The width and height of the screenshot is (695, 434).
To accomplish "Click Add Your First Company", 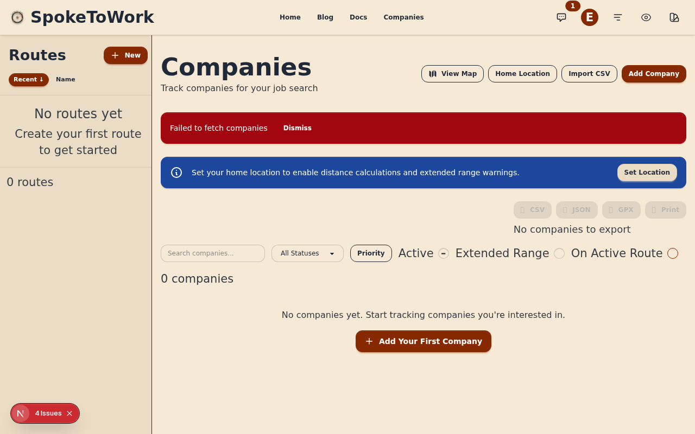I will point(423,341).
